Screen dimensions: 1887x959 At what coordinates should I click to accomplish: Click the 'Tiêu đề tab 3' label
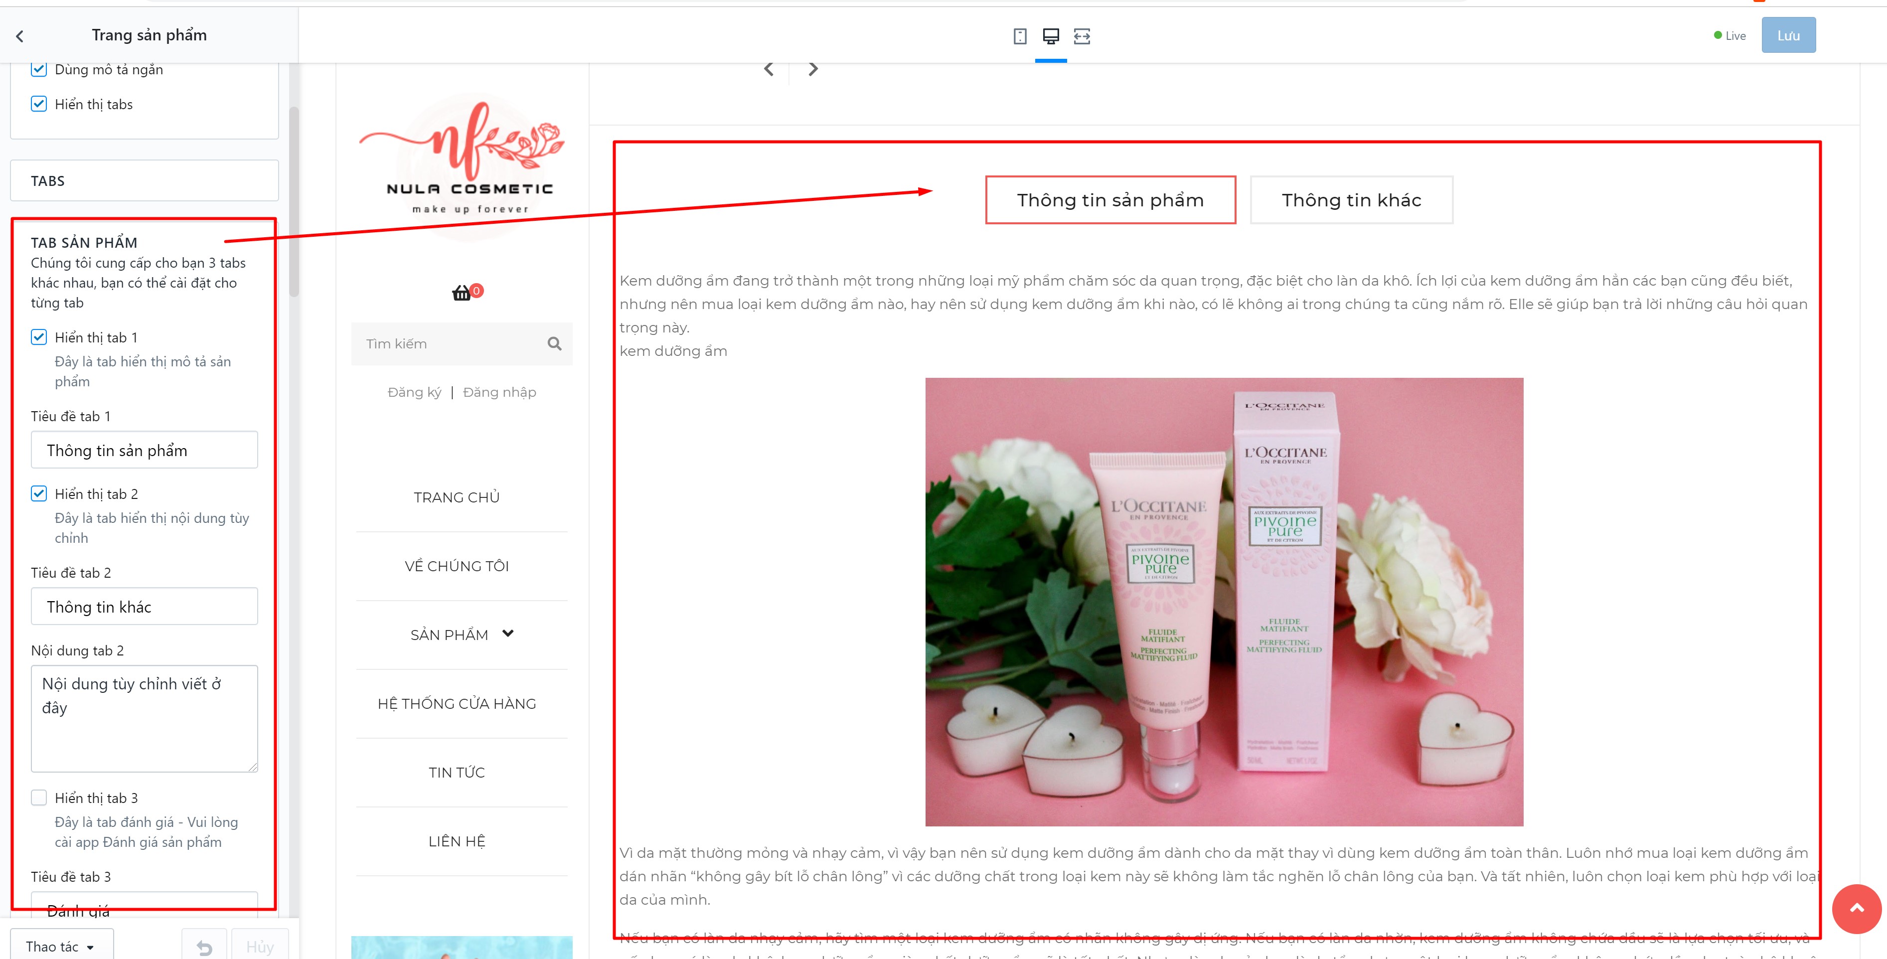[x=71, y=877]
